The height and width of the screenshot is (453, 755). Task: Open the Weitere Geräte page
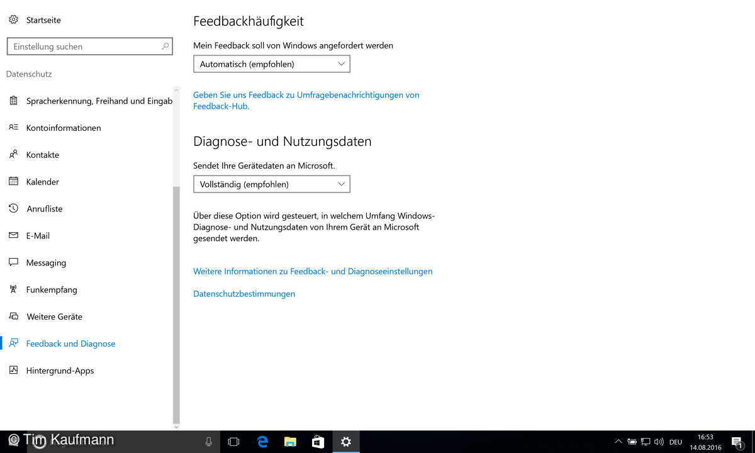click(54, 316)
